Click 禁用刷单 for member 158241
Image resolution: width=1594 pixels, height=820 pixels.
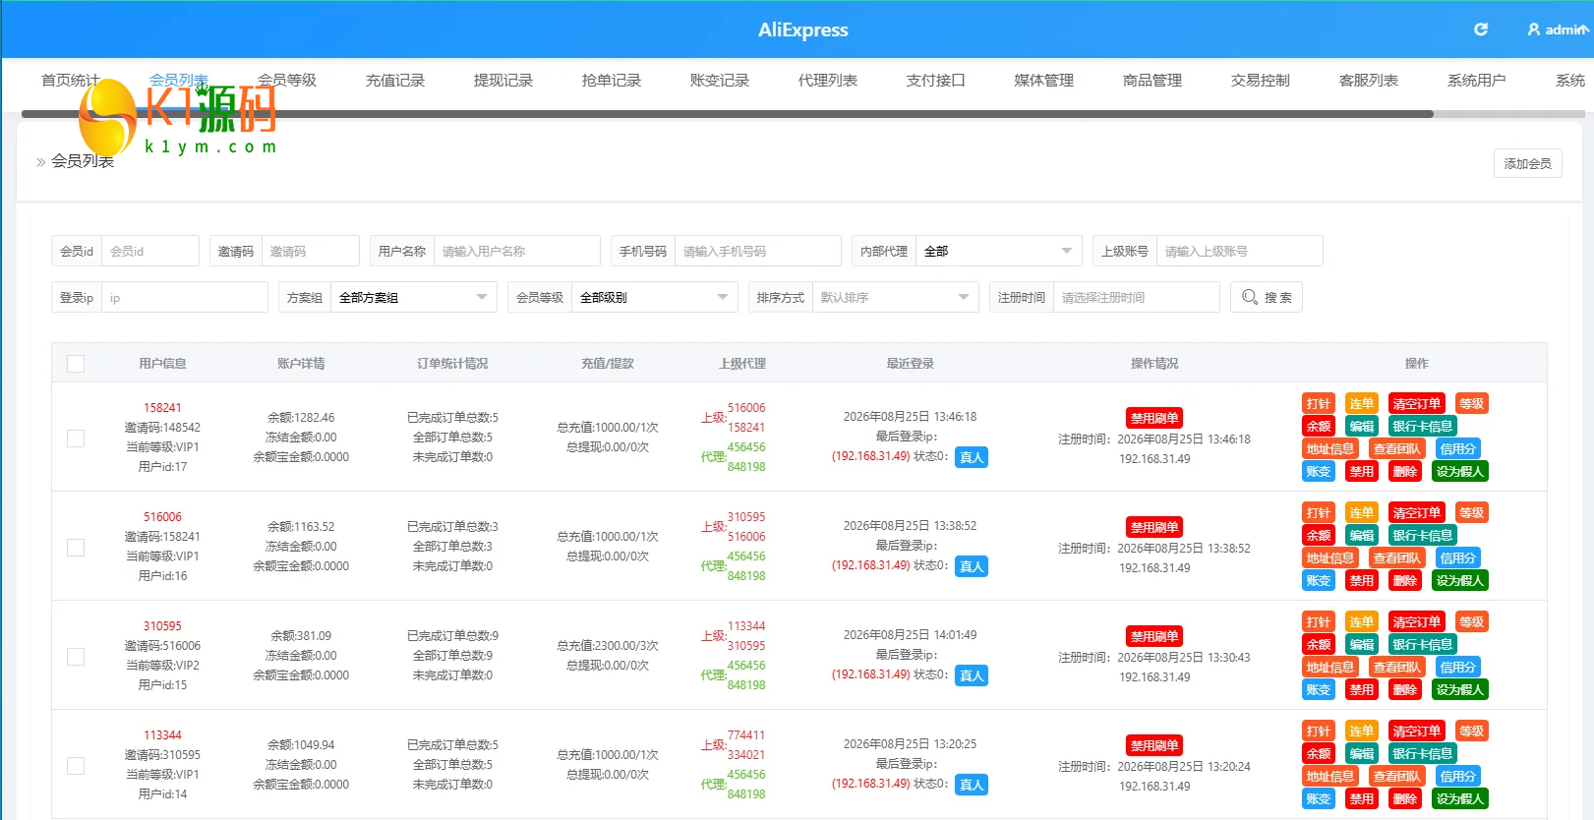tap(1154, 418)
